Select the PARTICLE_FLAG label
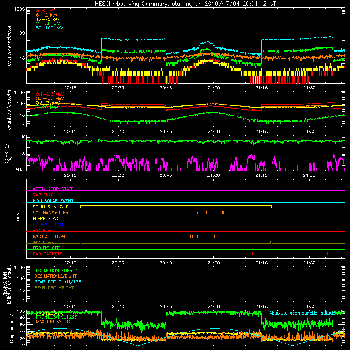350x350 pixels. pos(49,236)
